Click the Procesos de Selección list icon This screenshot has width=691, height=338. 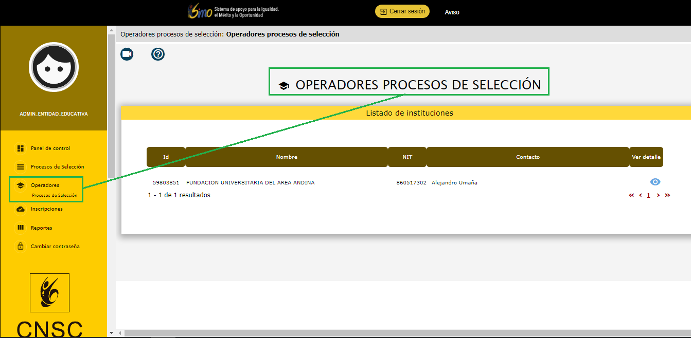[x=21, y=167]
